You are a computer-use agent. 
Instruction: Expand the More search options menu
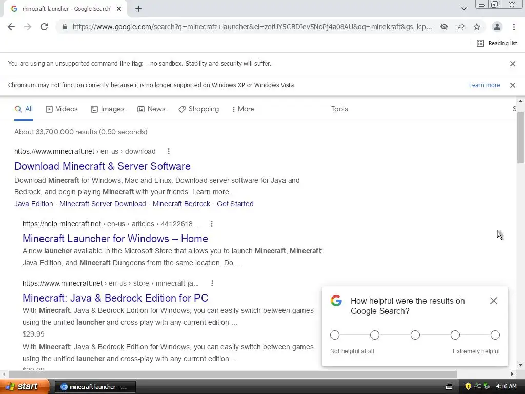coord(244,109)
